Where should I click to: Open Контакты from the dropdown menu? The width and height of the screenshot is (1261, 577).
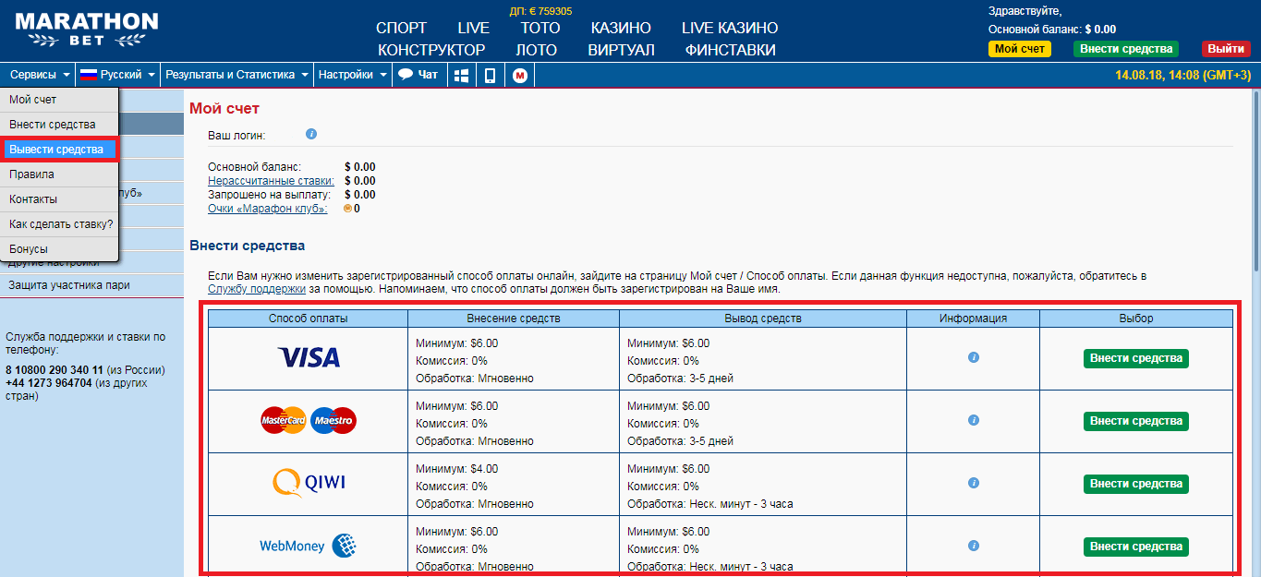click(59, 198)
